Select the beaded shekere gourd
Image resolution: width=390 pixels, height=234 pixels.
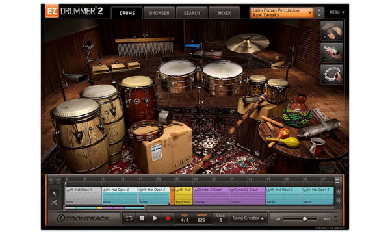[297, 112]
